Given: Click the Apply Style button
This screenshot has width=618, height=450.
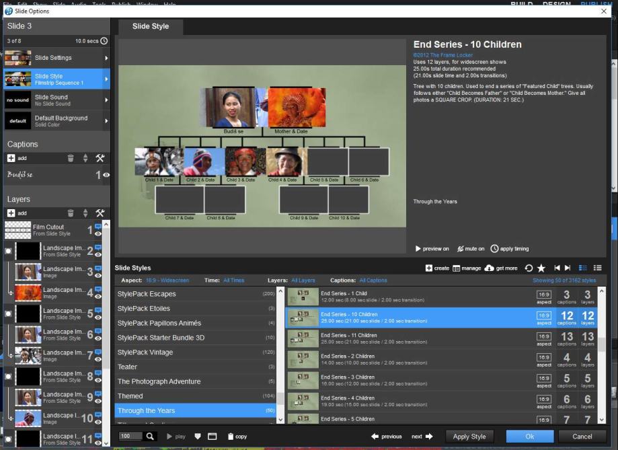Looking at the screenshot, I should tap(469, 437).
